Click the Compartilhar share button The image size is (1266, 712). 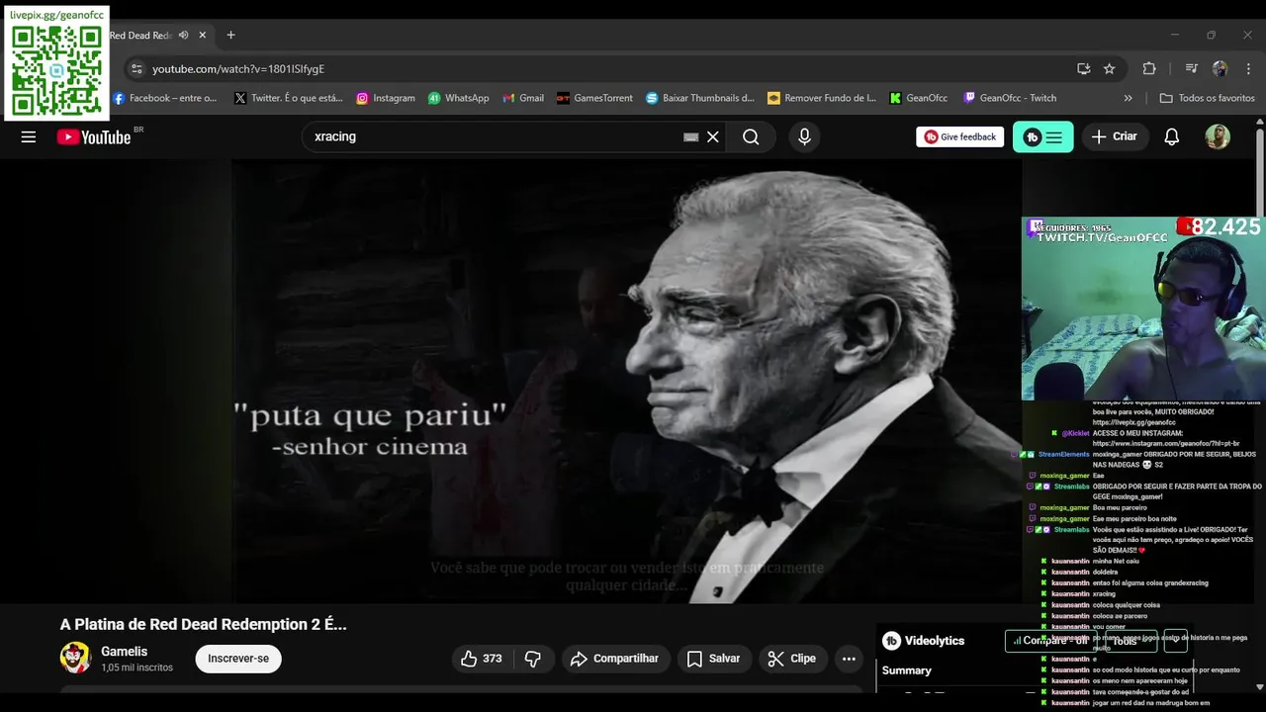(616, 659)
